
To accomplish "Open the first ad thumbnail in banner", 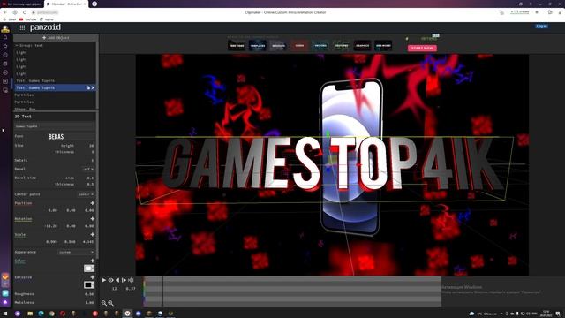I will (237, 45).
